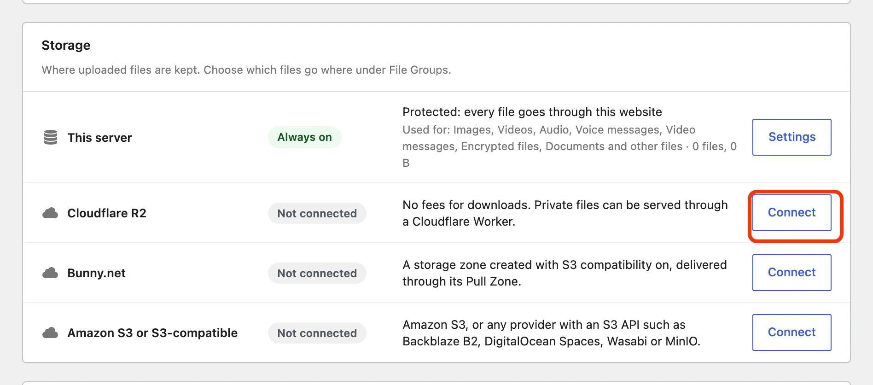Select the Cloudflare R2 label
This screenshot has height=385, width=873.
[x=107, y=213]
